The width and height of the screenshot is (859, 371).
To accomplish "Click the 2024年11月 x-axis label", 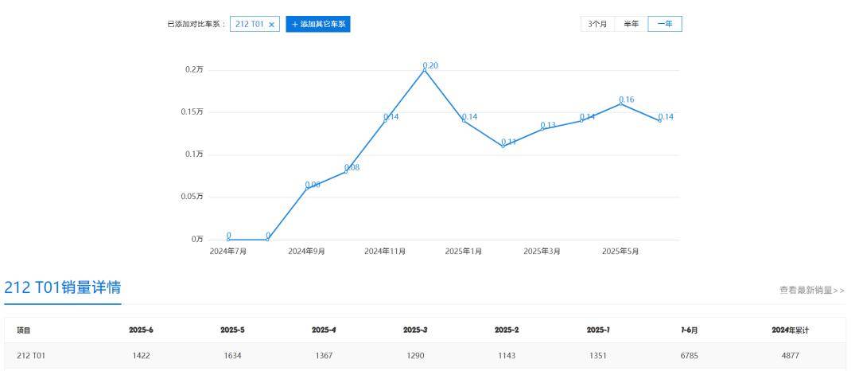I will [385, 252].
